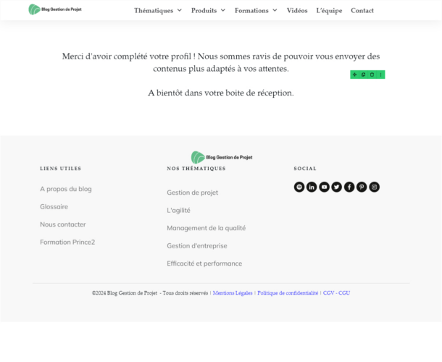This screenshot has height=362, width=442.
Task: Open the A propos du blog link
Action: click(x=66, y=189)
